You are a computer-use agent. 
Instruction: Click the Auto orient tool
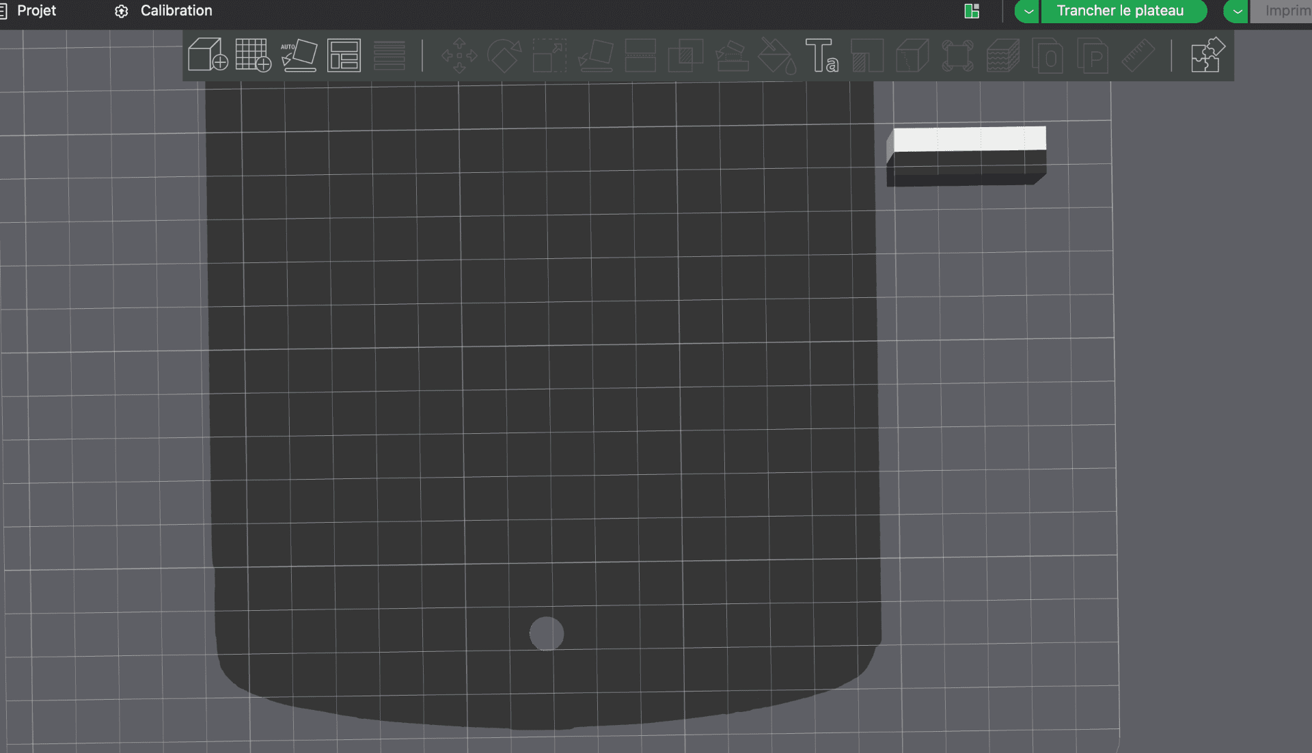tap(299, 55)
